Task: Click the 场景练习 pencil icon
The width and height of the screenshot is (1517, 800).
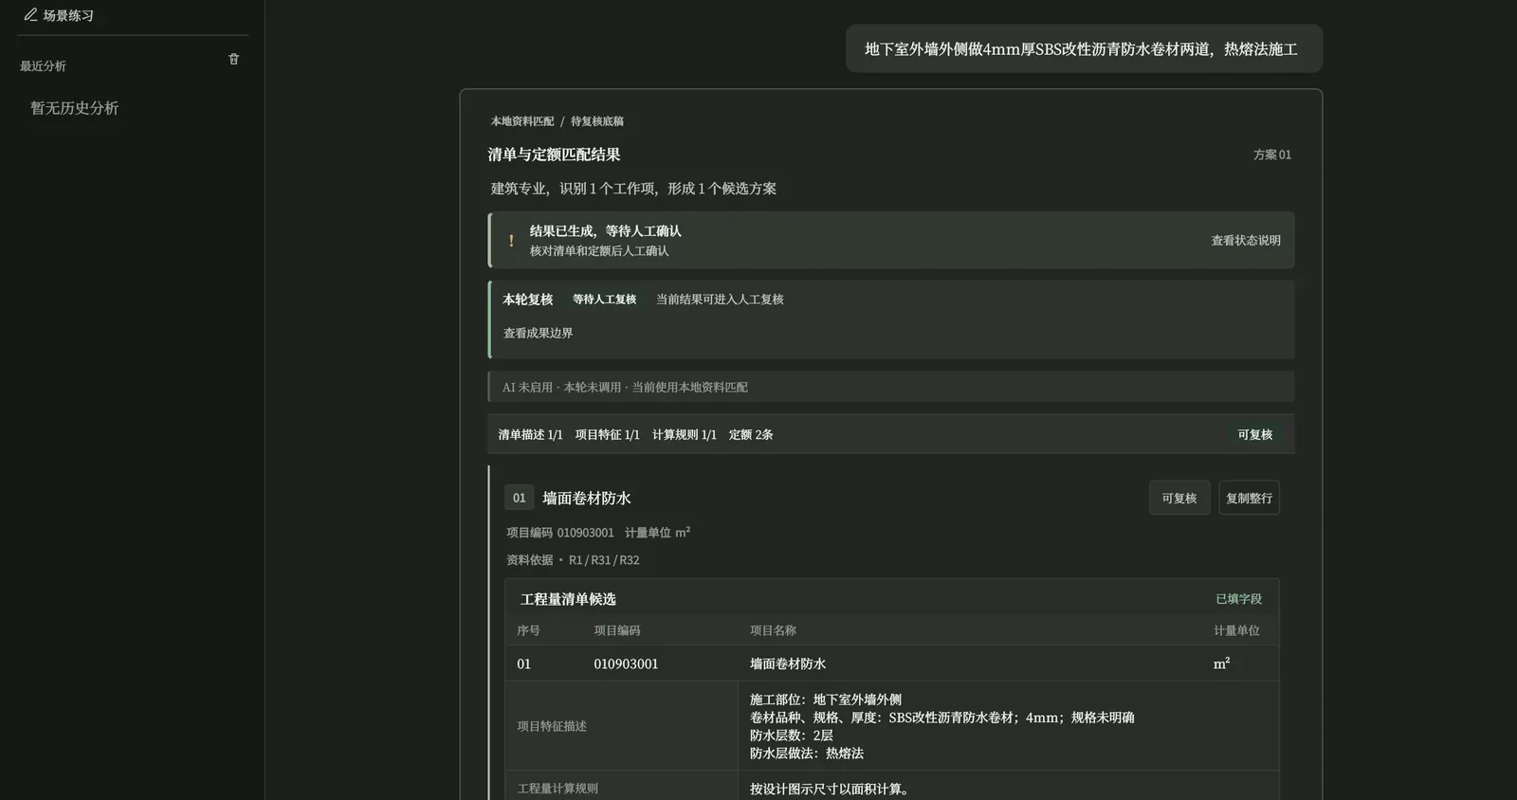Action: (30, 15)
